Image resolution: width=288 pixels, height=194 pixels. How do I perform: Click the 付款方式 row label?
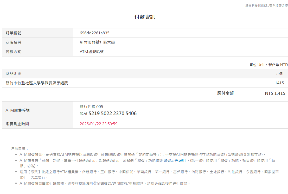[x=14, y=52]
